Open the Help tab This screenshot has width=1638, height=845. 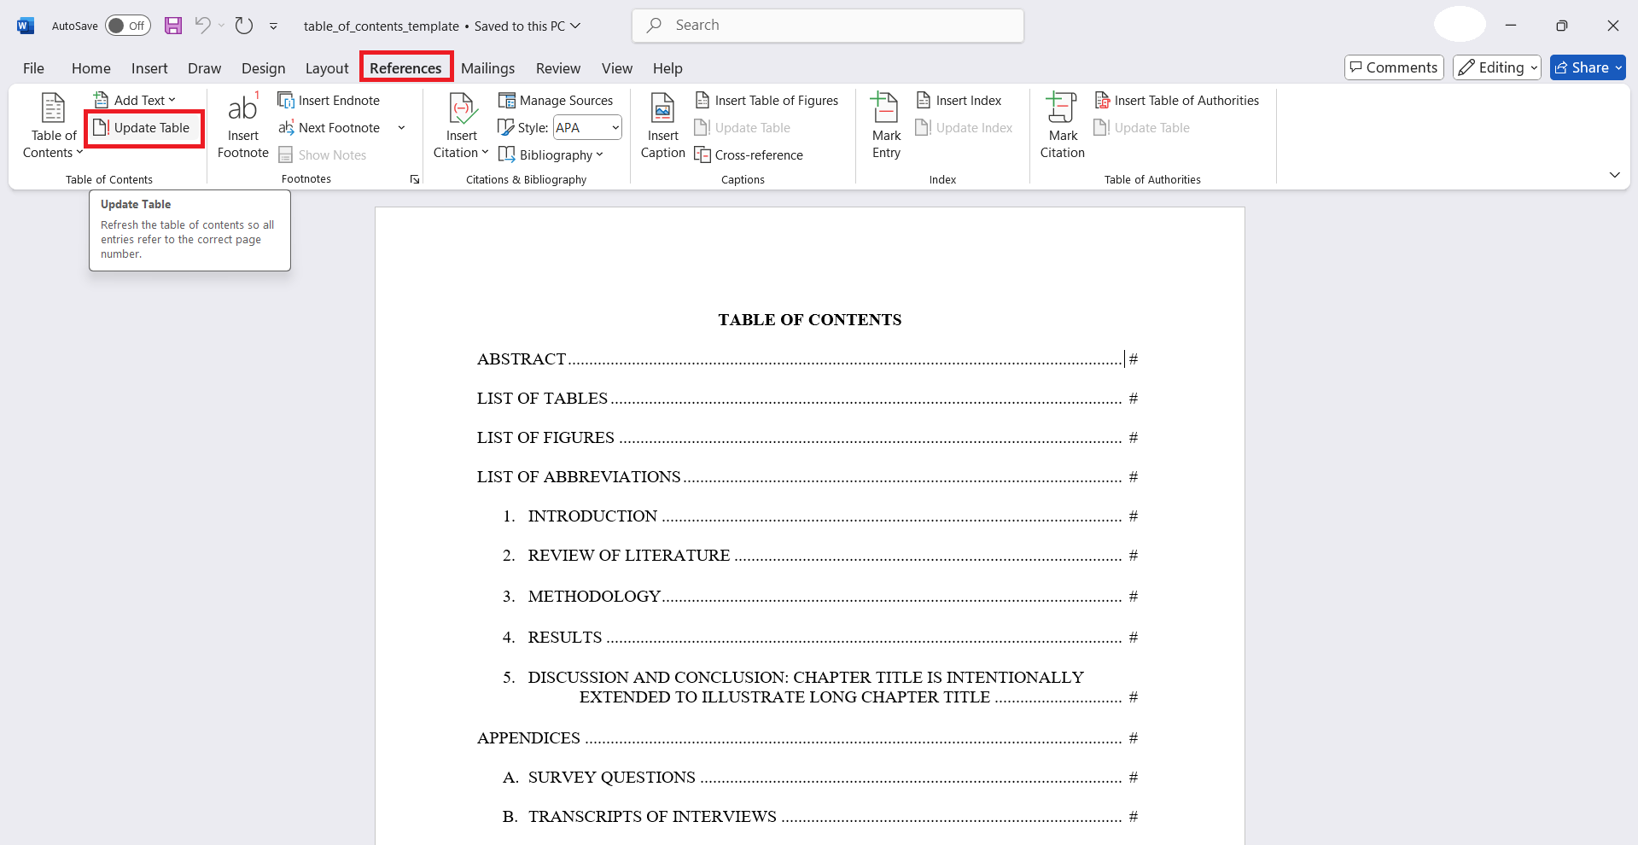[x=667, y=68]
